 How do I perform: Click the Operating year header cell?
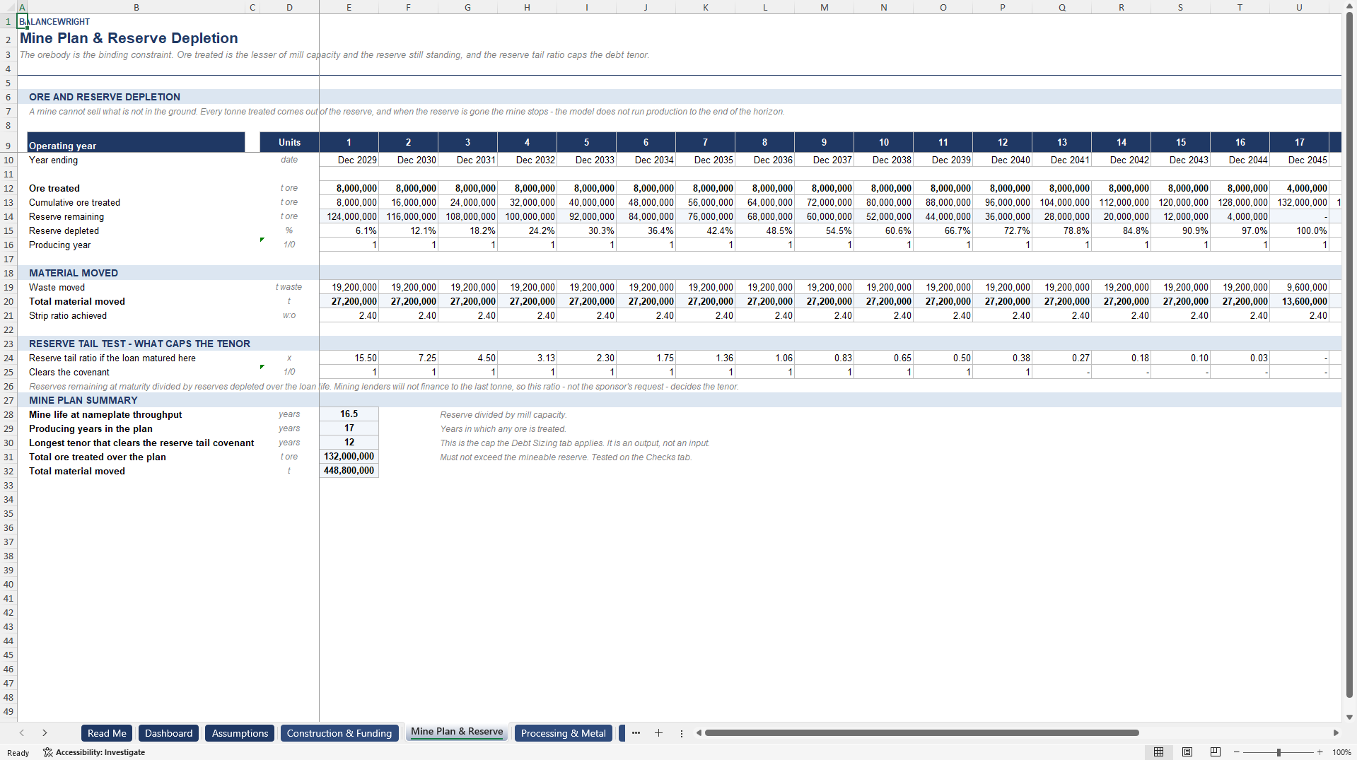(136, 142)
